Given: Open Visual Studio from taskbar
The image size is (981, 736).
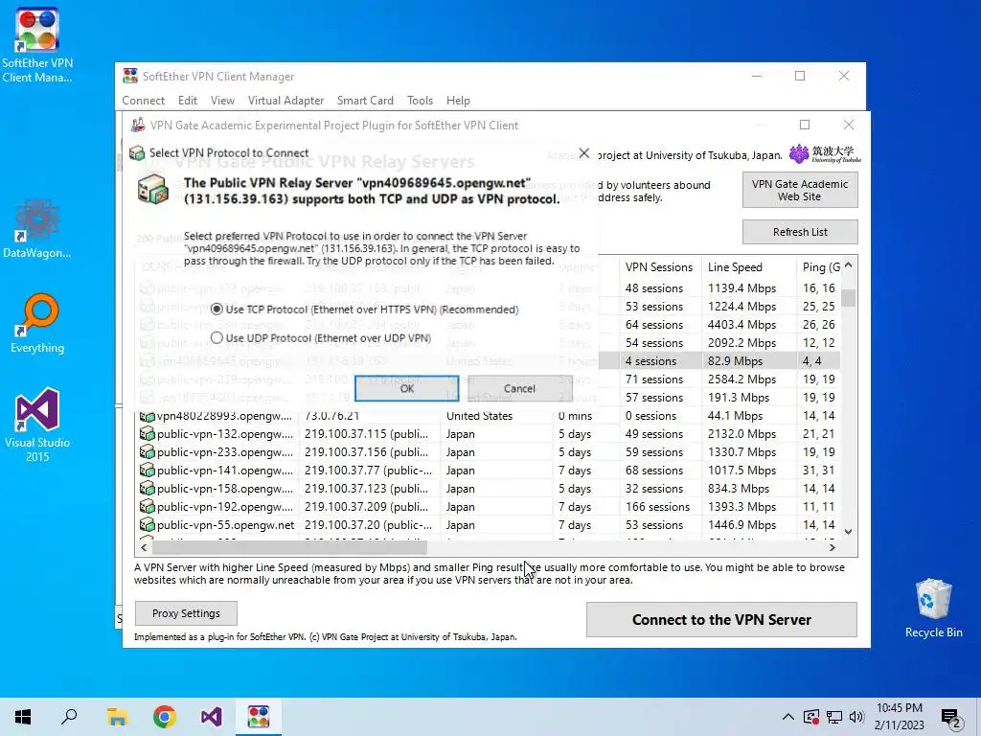Looking at the screenshot, I should point(212,717).
